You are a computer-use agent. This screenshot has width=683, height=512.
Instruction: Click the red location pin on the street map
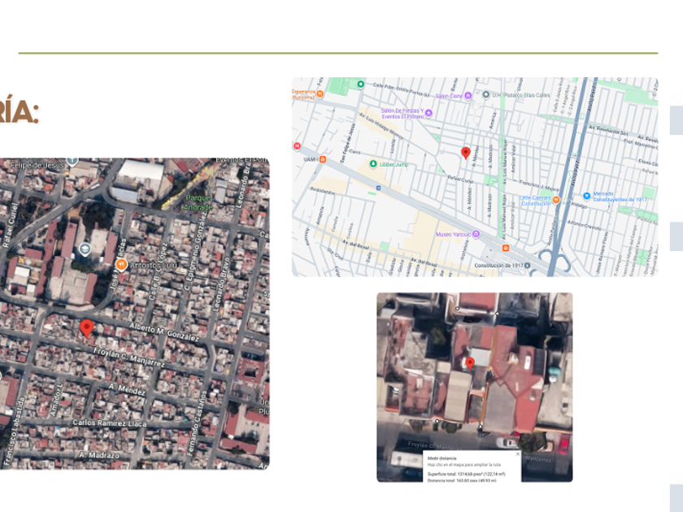click(466, 153)
